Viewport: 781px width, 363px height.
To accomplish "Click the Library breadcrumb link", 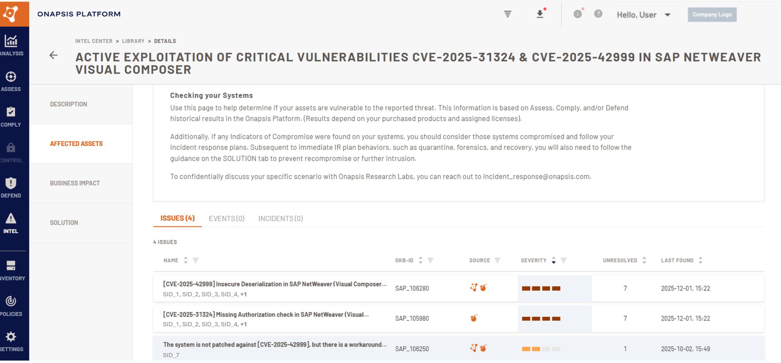I will pyautogui.click(x=133, y=41).
